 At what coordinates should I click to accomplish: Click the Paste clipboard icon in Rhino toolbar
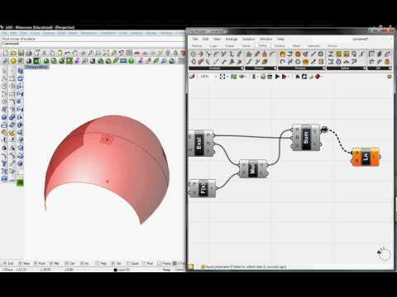(60, 53)
